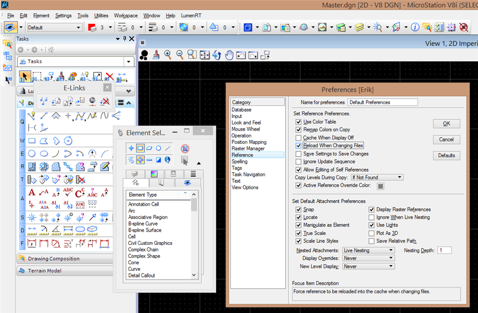This screenshot has width=478, height=313.
Task: Open the LumenRT menu
Action: (x=191, y=16)
